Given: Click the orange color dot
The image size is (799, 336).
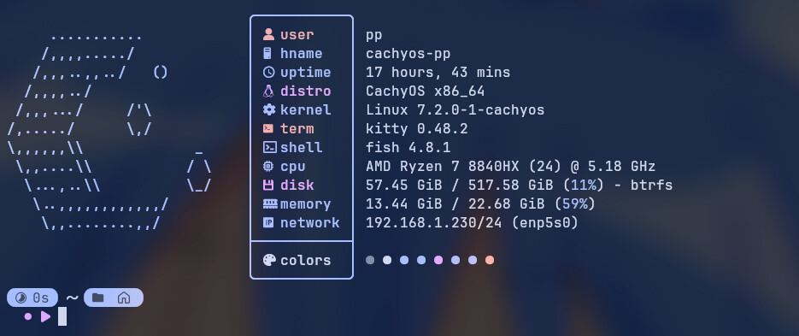Looking at the screenshot, I should point(490,260).
